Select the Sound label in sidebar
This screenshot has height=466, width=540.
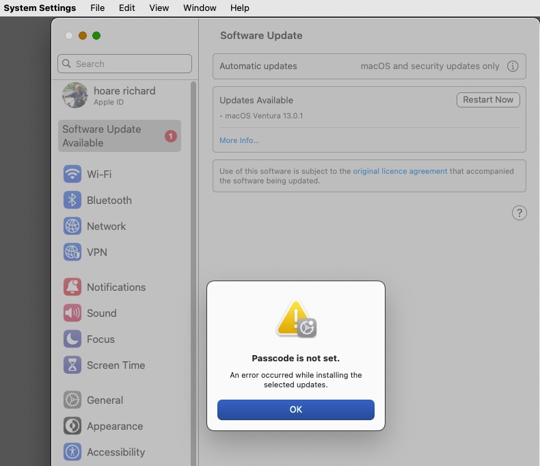tap(102, 313)
